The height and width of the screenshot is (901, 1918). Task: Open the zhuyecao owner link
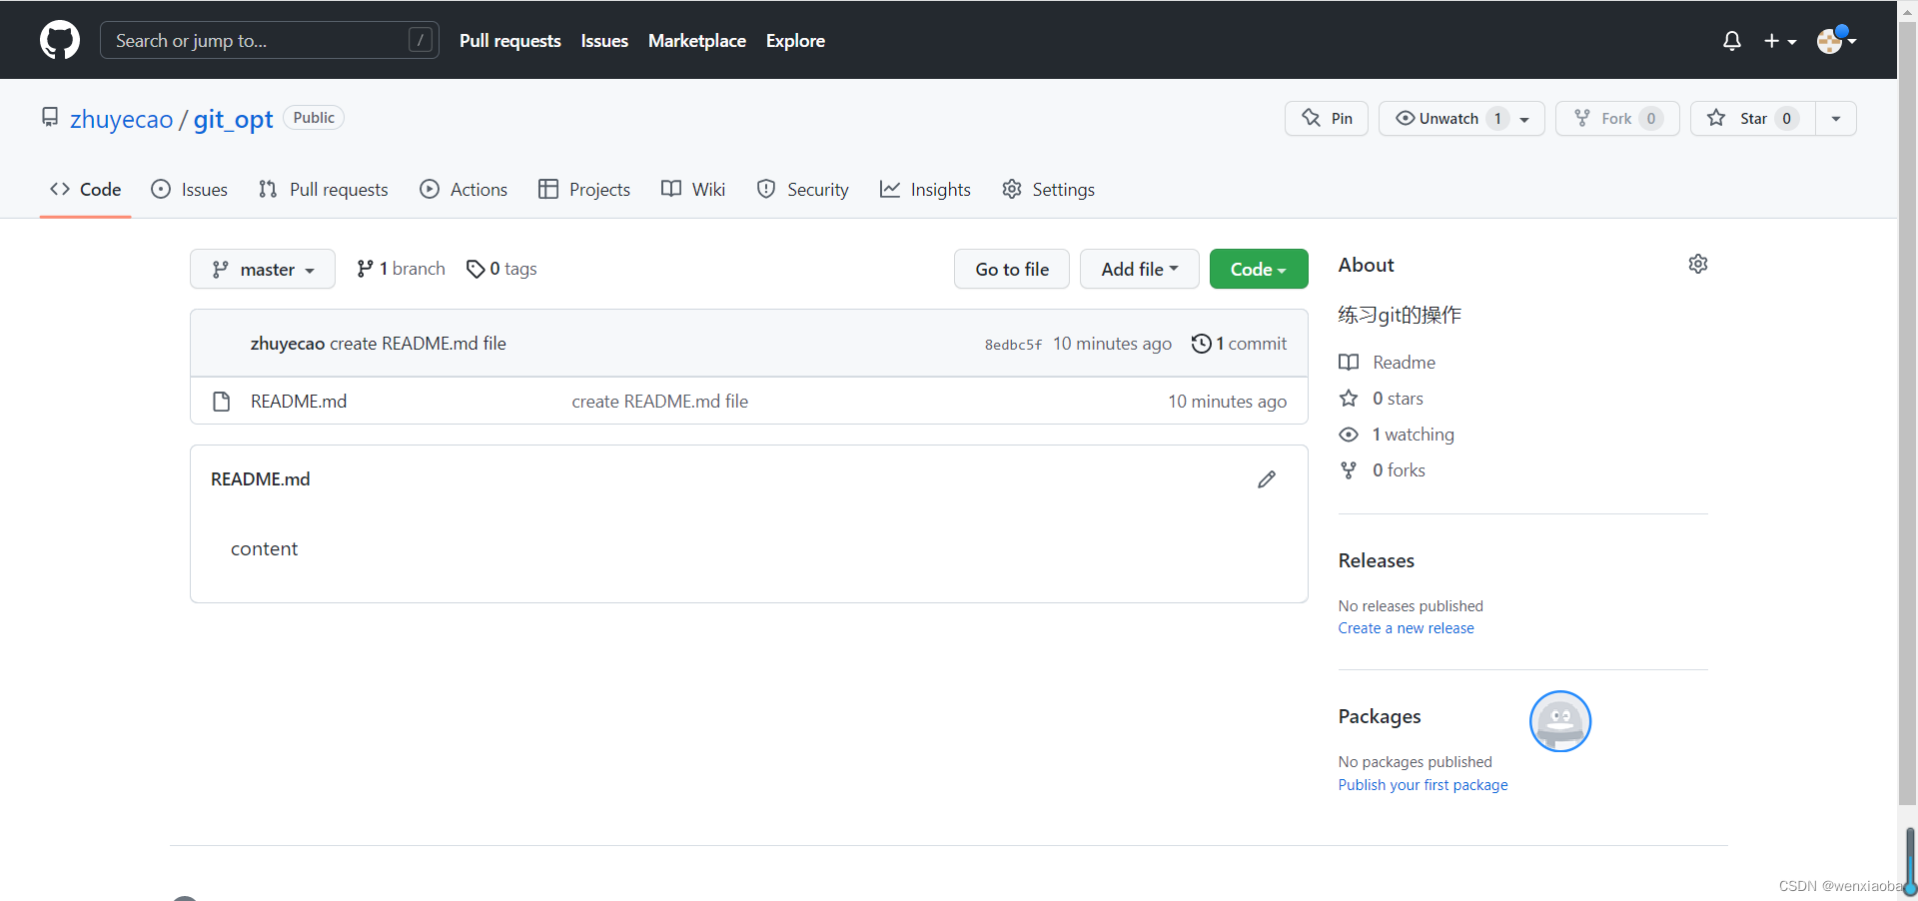121,120
